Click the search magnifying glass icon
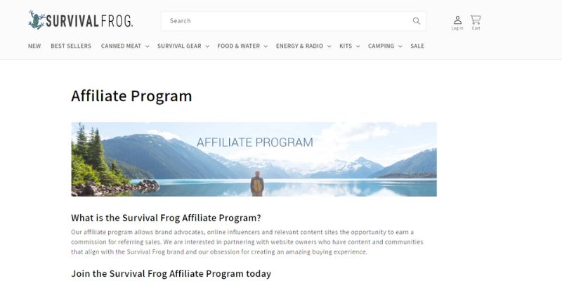Viewport: 562px width, 281px height. click(x=416, y=21)
